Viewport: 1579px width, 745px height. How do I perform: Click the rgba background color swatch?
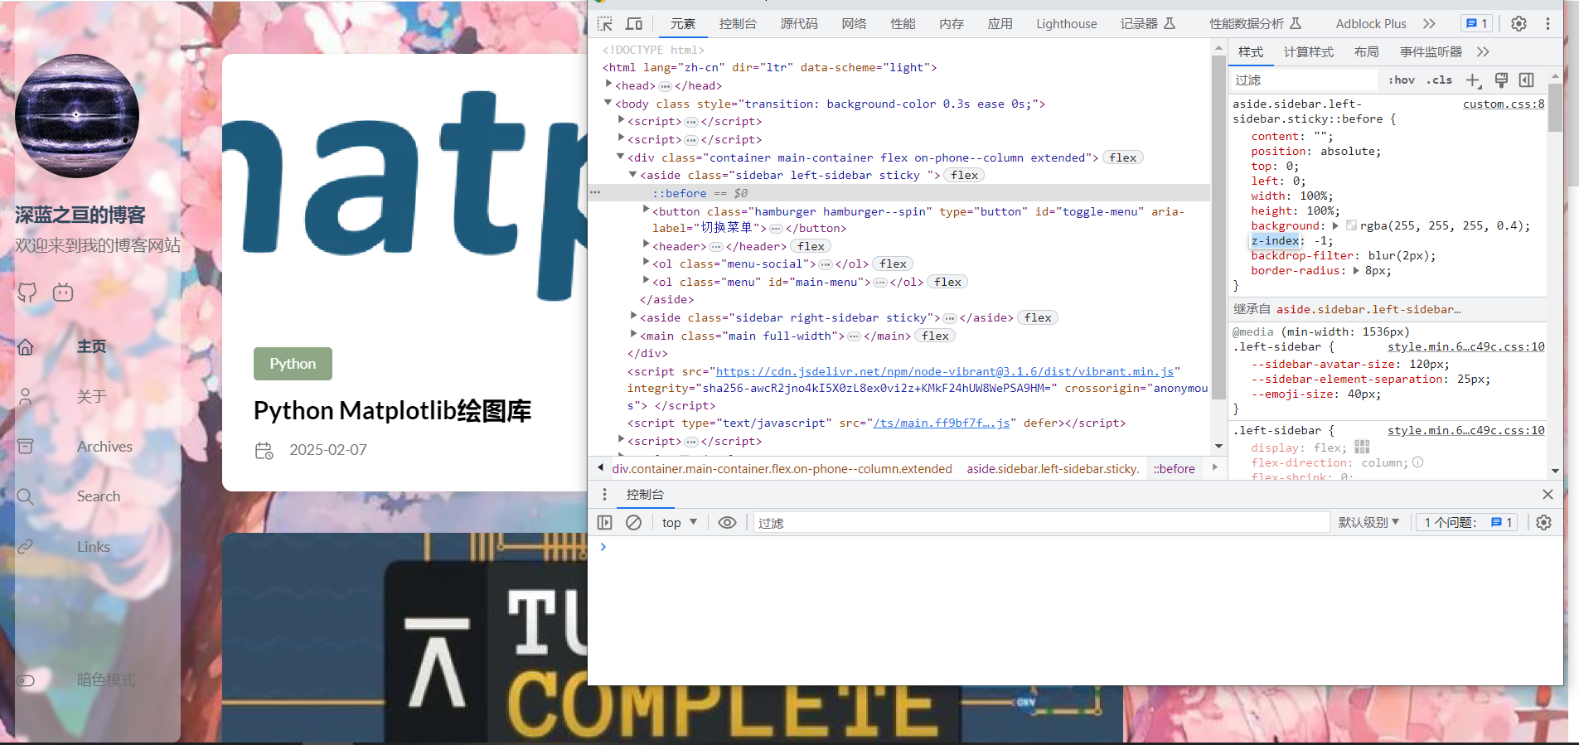(1351, 225)
